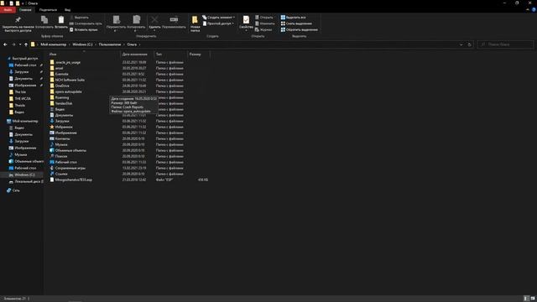Screen dimensions: 537x302
Task: Open the Файл (File) menu tab
Action: point(8,9)
